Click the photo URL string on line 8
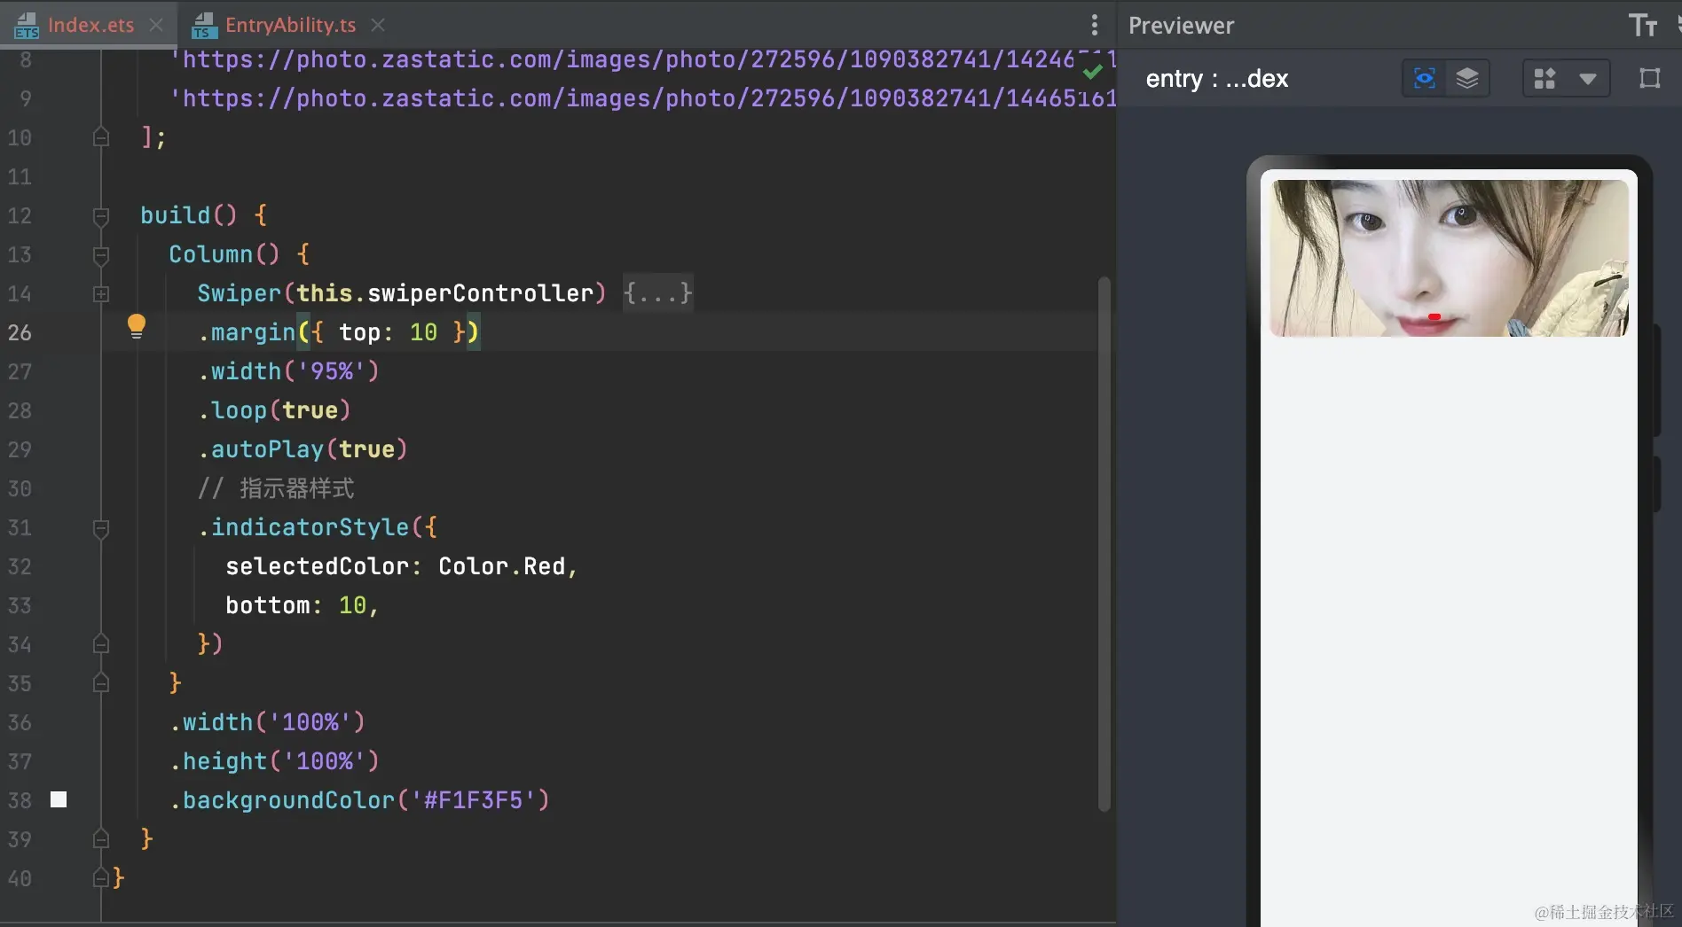Image resolution: width=1682 pixels, height=927 pixels. coord(642,59)
